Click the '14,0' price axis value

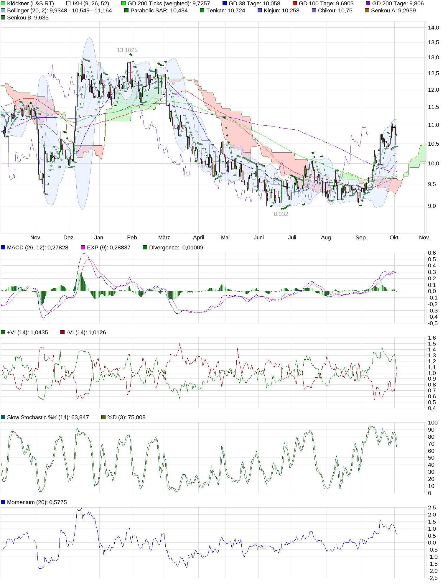(x=433, y=28)
